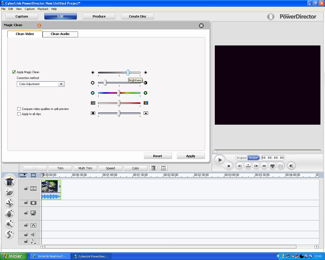The image size is (325, 260).
Task: Uncheck Apply Magic Clean
Action: pos(14,72)
